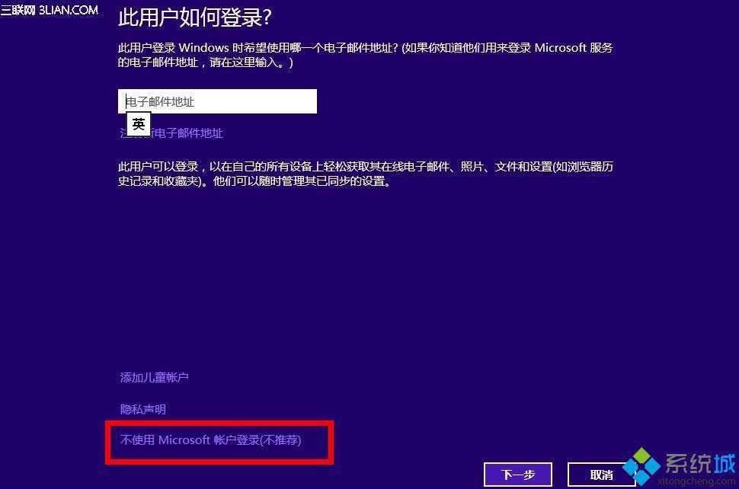Image resolution: width=739 pixels, height=489 pixels.
Task: Click the email address input field
Action: [217, 101]
